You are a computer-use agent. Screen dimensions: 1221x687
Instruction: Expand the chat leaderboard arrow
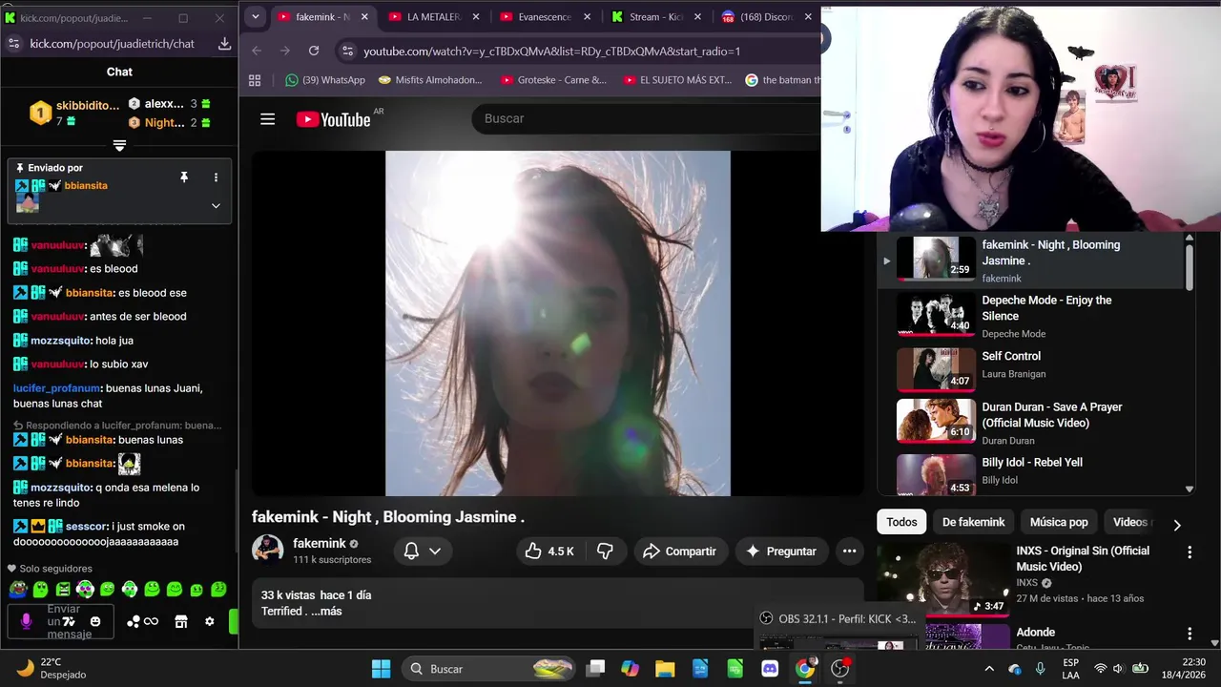click(119, 145)
